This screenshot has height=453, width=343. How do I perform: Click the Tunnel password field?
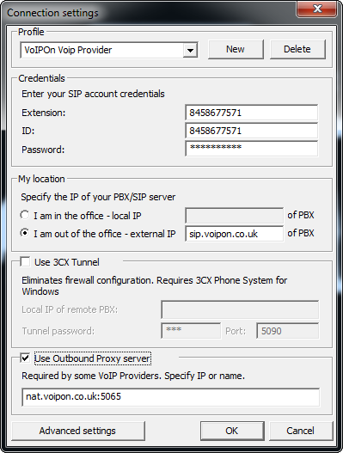pyautogui.click(x=191, y=331)
